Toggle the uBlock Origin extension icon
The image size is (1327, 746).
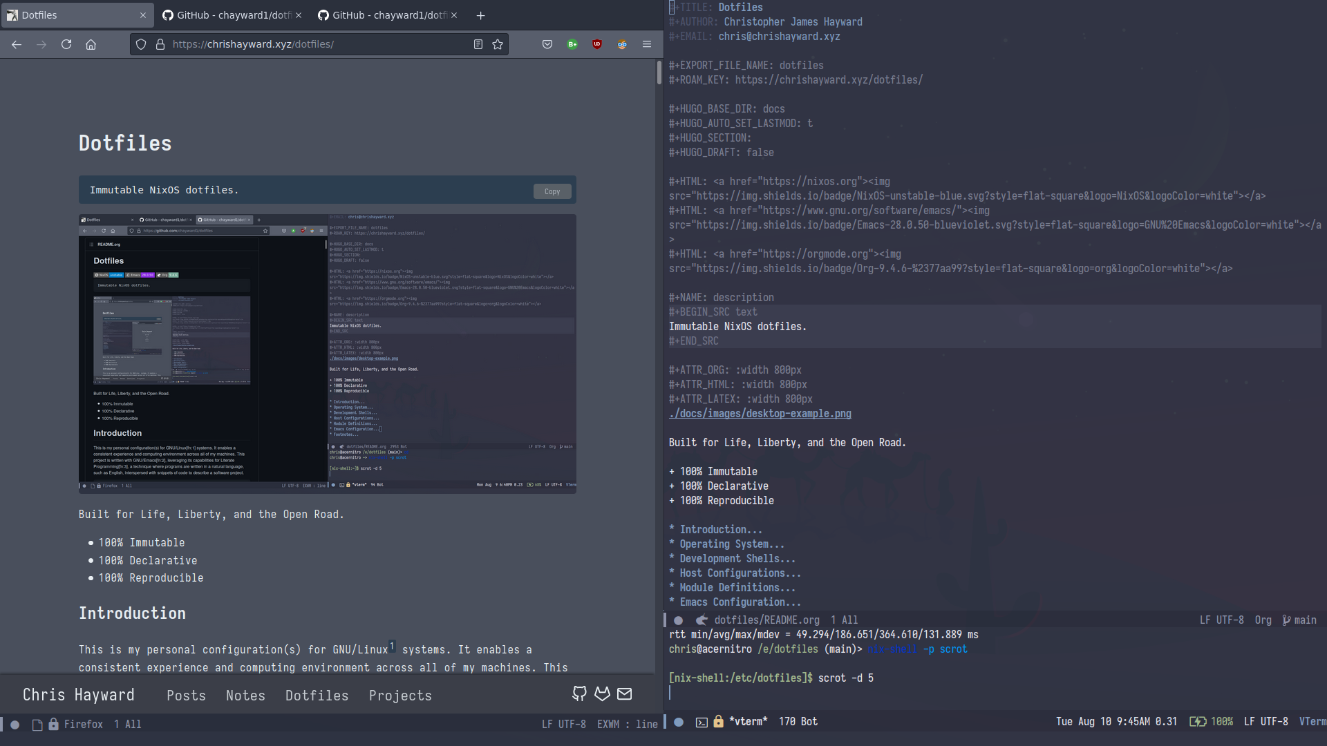(596, 43)
